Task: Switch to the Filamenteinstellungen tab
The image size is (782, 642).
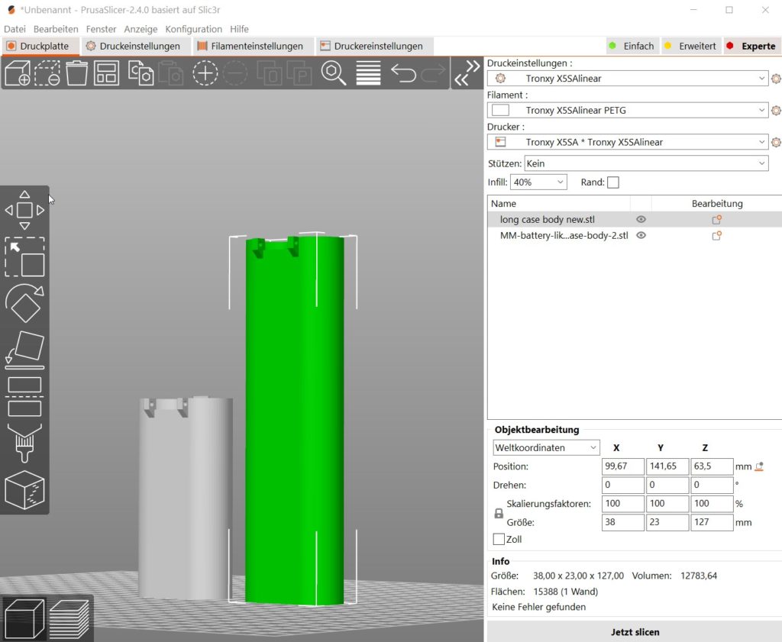Action: tap(253, 46)
